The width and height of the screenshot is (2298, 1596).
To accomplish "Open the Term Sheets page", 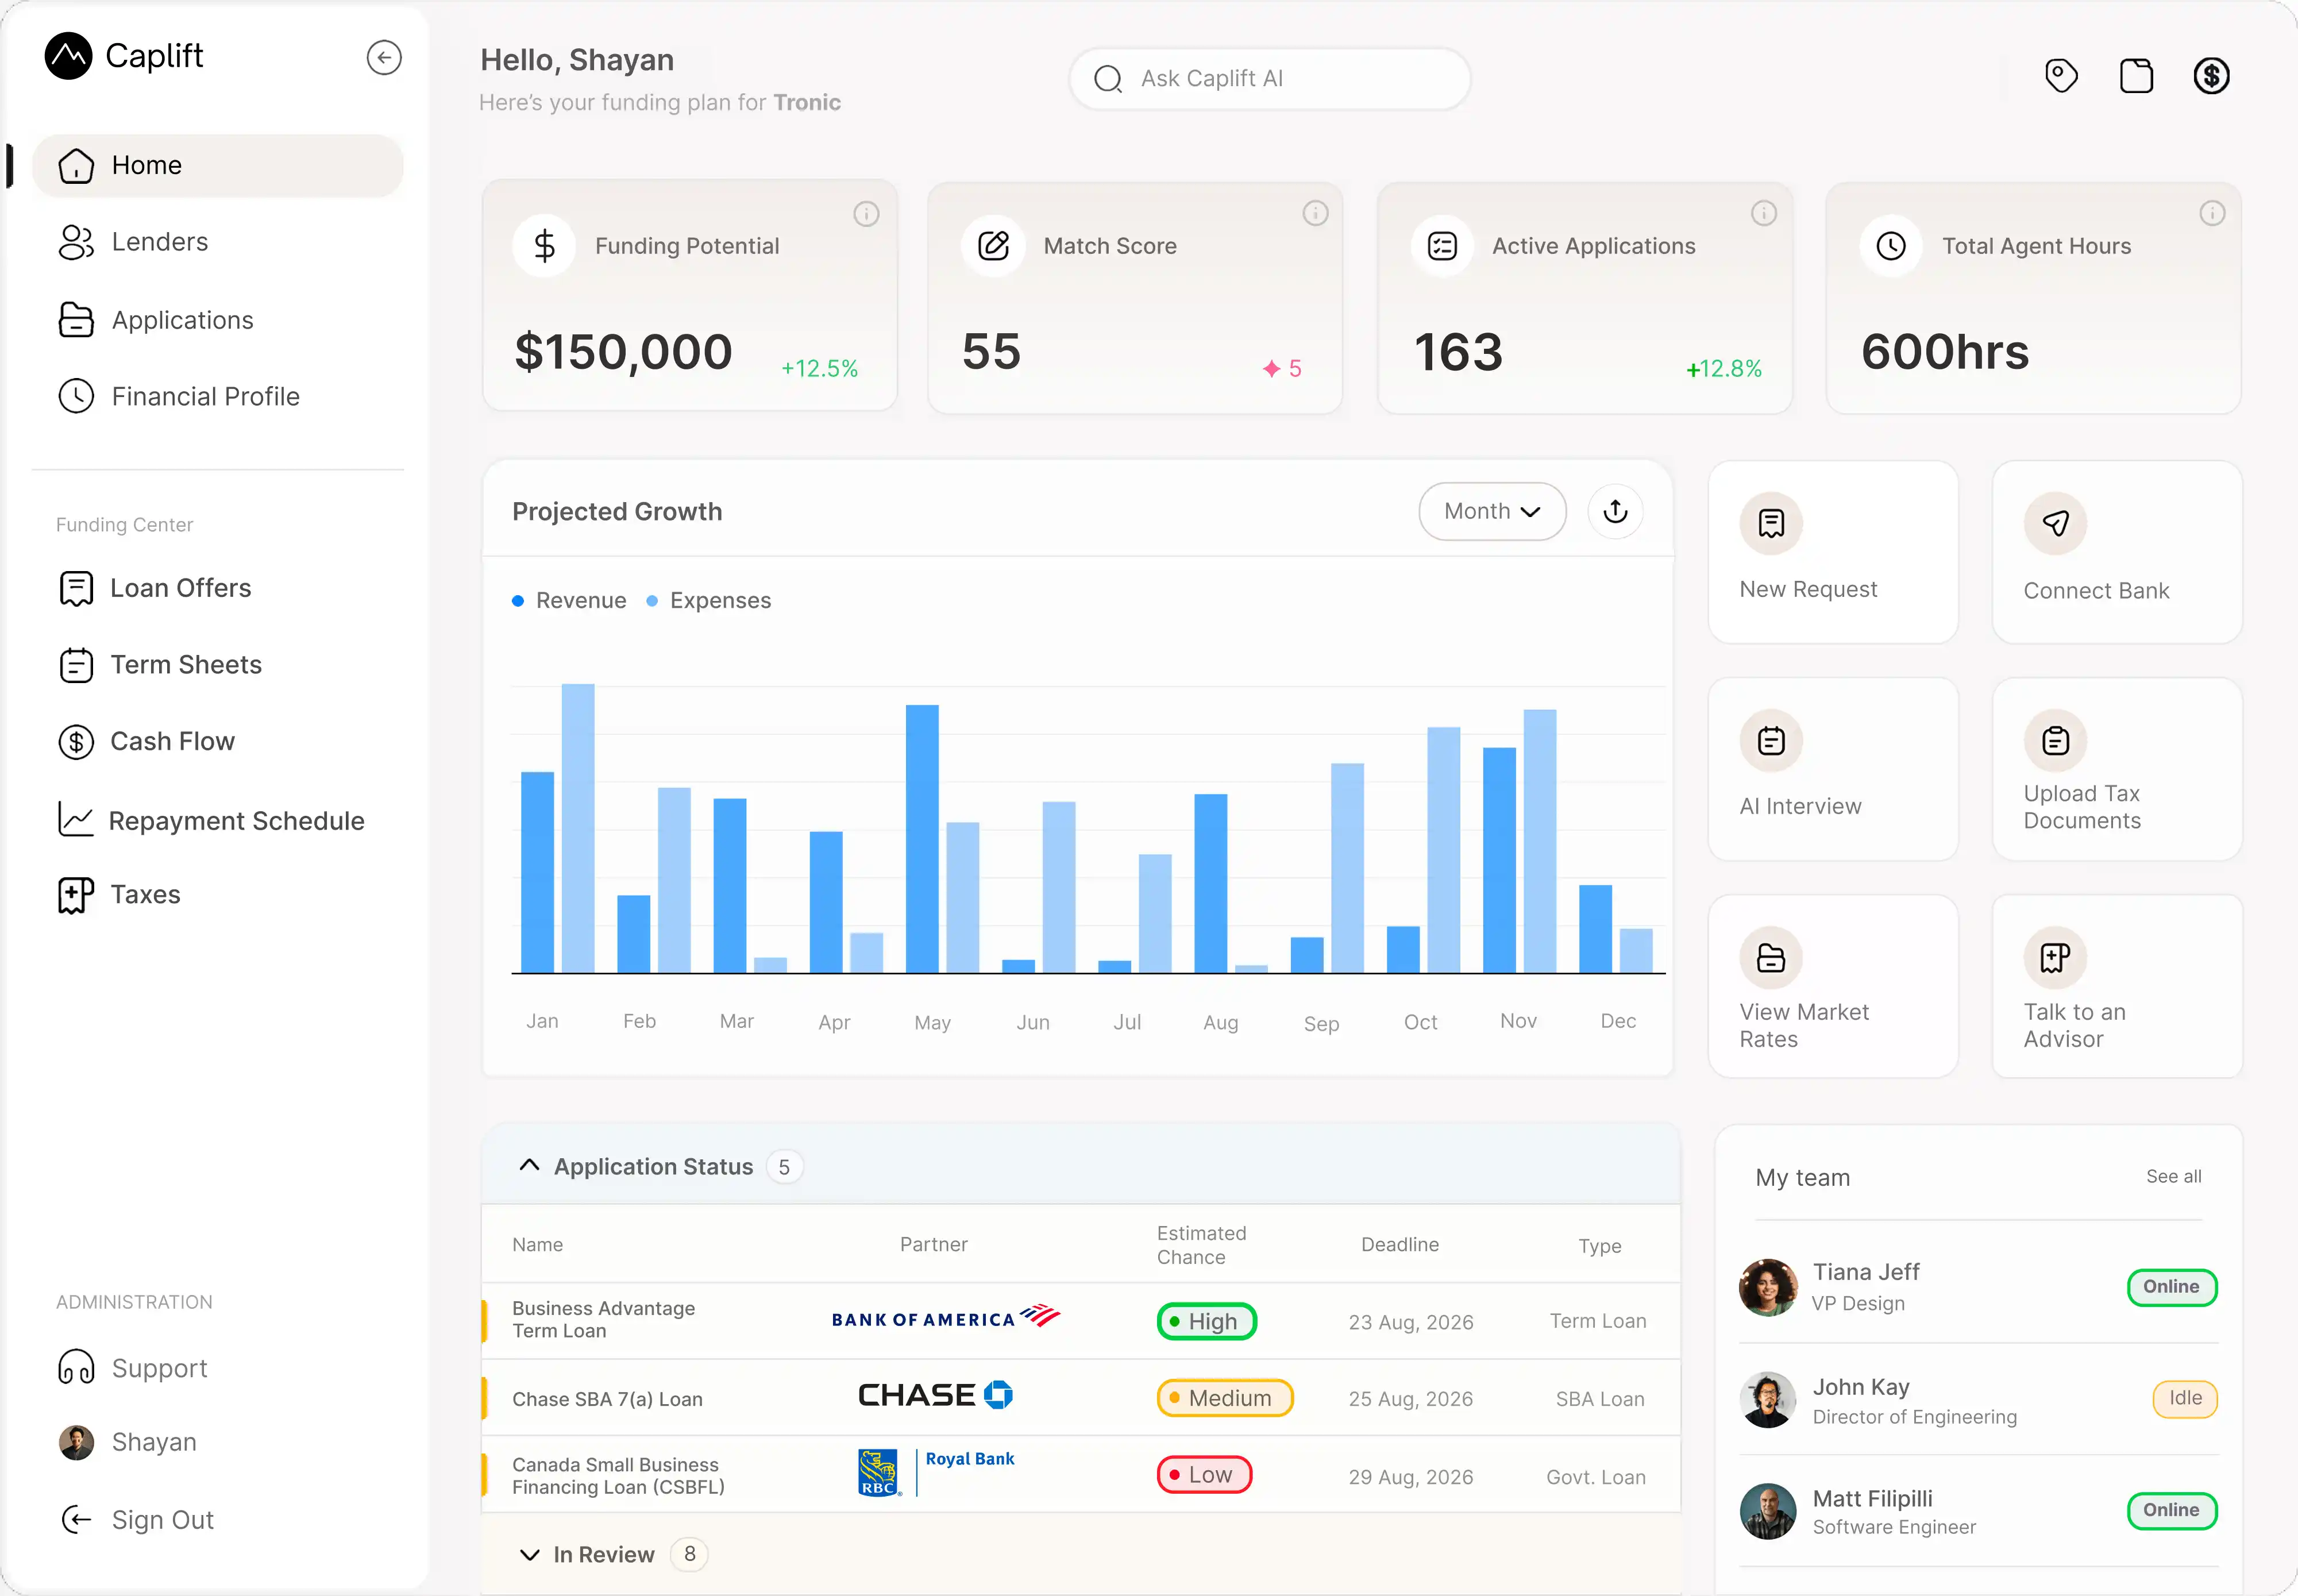I will pyautogui.click(x=185, y=664).
